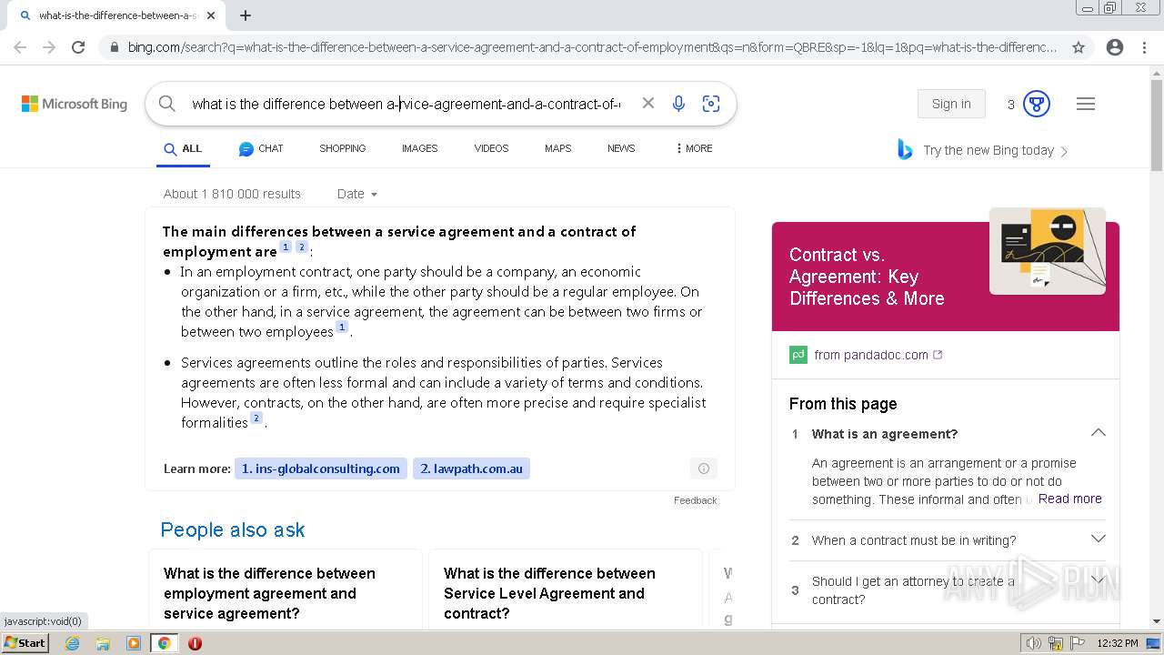Reload the page
The width and height of the screenshot is (1164, 655).
[x=78, y=47]
